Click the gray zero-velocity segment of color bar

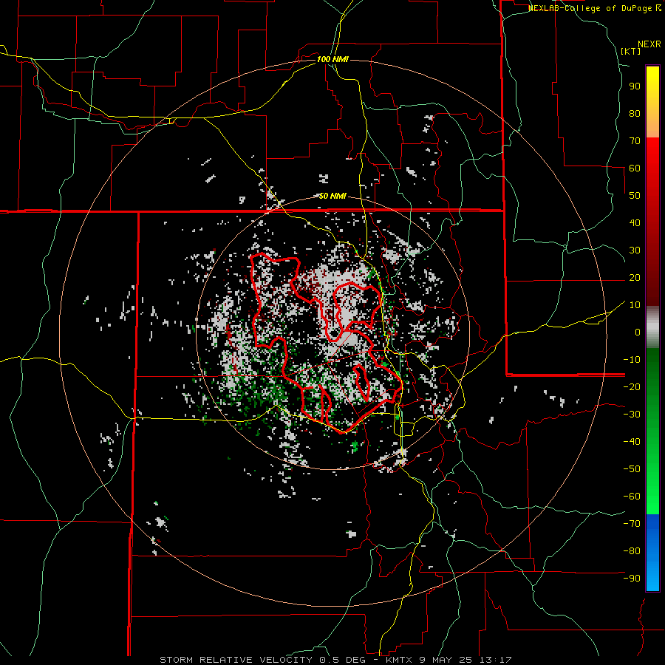pos(652,327)
